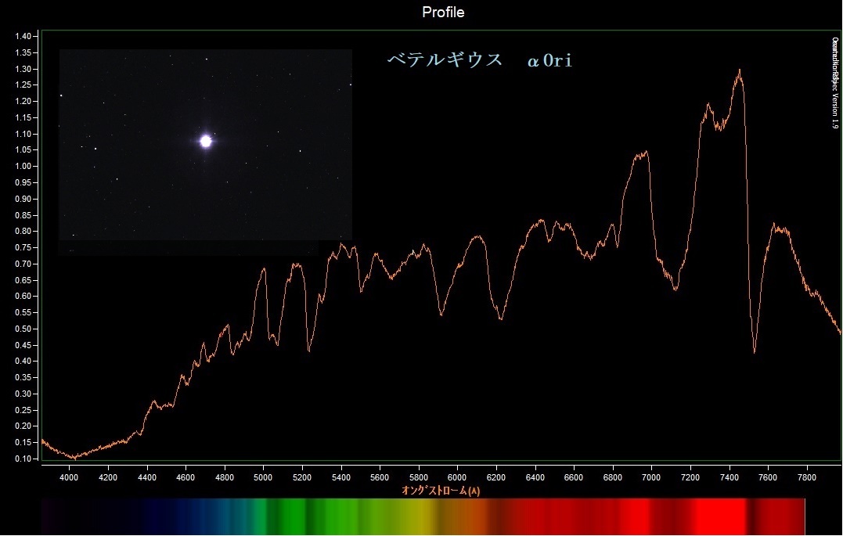Click the ベテルギウス α Ori label

(x=480, y=59)
